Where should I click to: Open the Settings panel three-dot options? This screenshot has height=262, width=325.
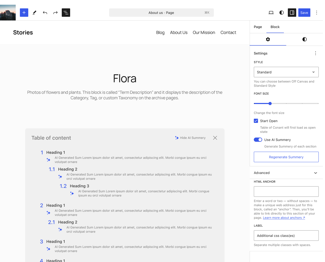click(316, 53)
